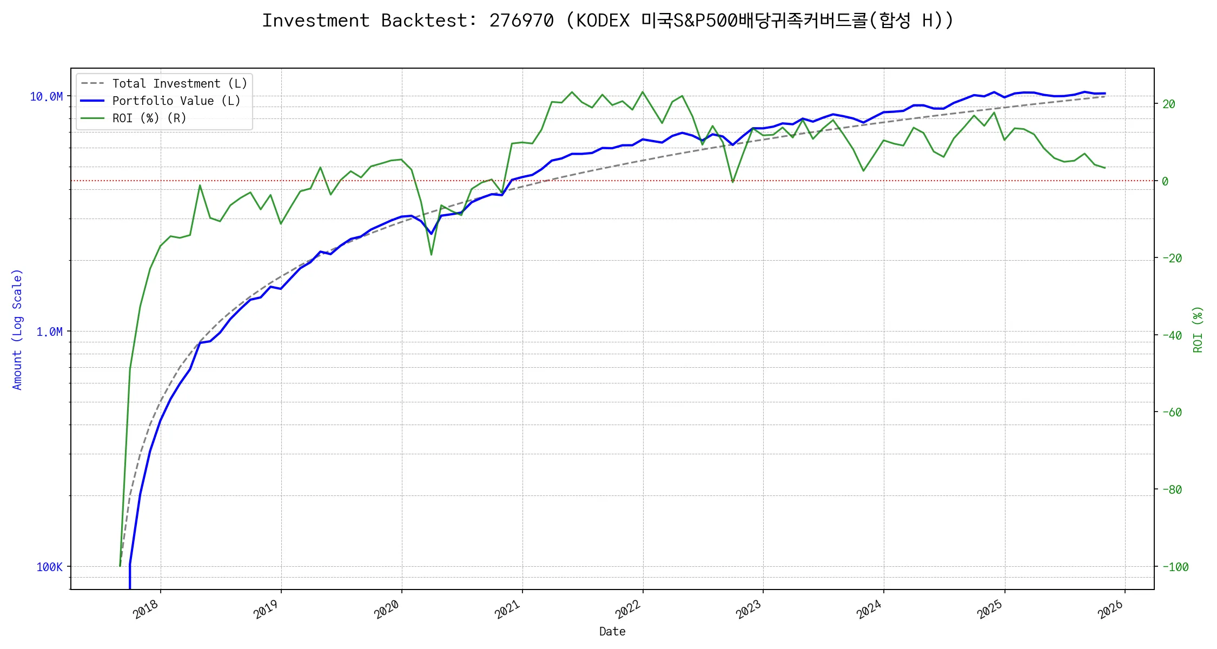This screenshot has width=1217, height=649.
Task: Click the Total Investment legend entry
Action: point(180,84)
